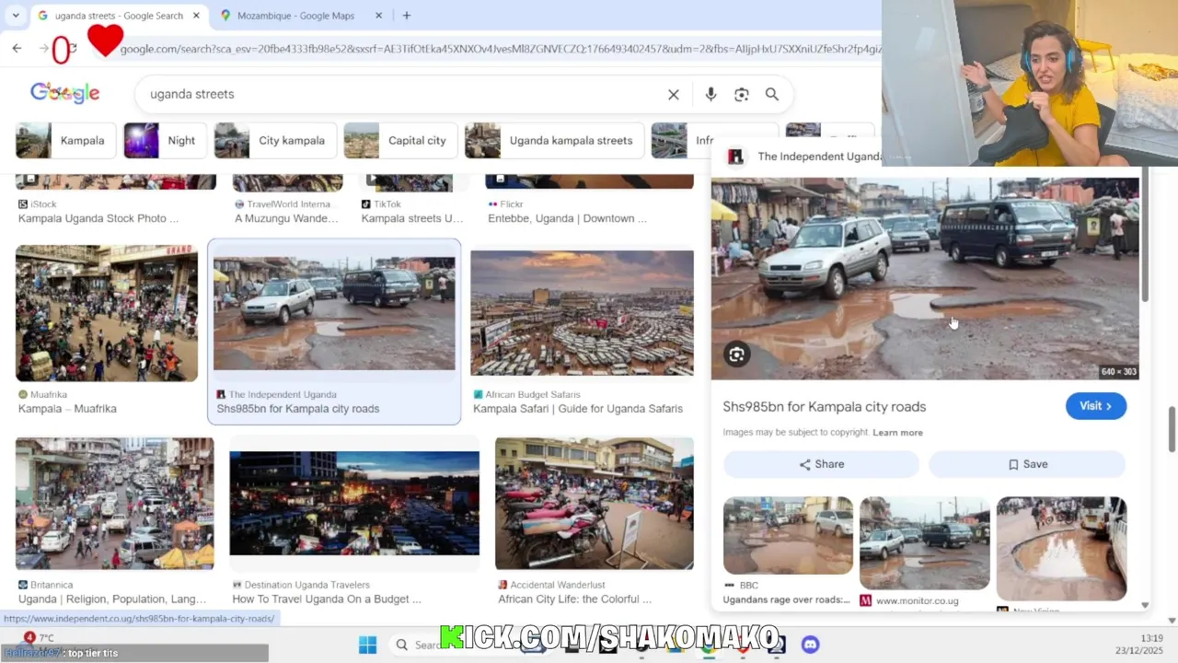Click the Google logo
This screenshot has height=663, width=1178.
(x=65, y=93)
